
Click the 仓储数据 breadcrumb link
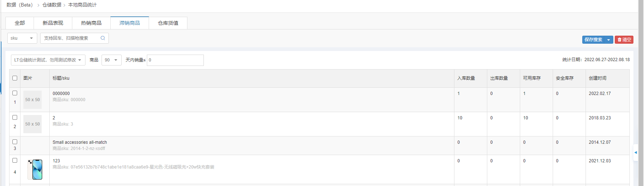pyautogui.click(x=52, y=5)
